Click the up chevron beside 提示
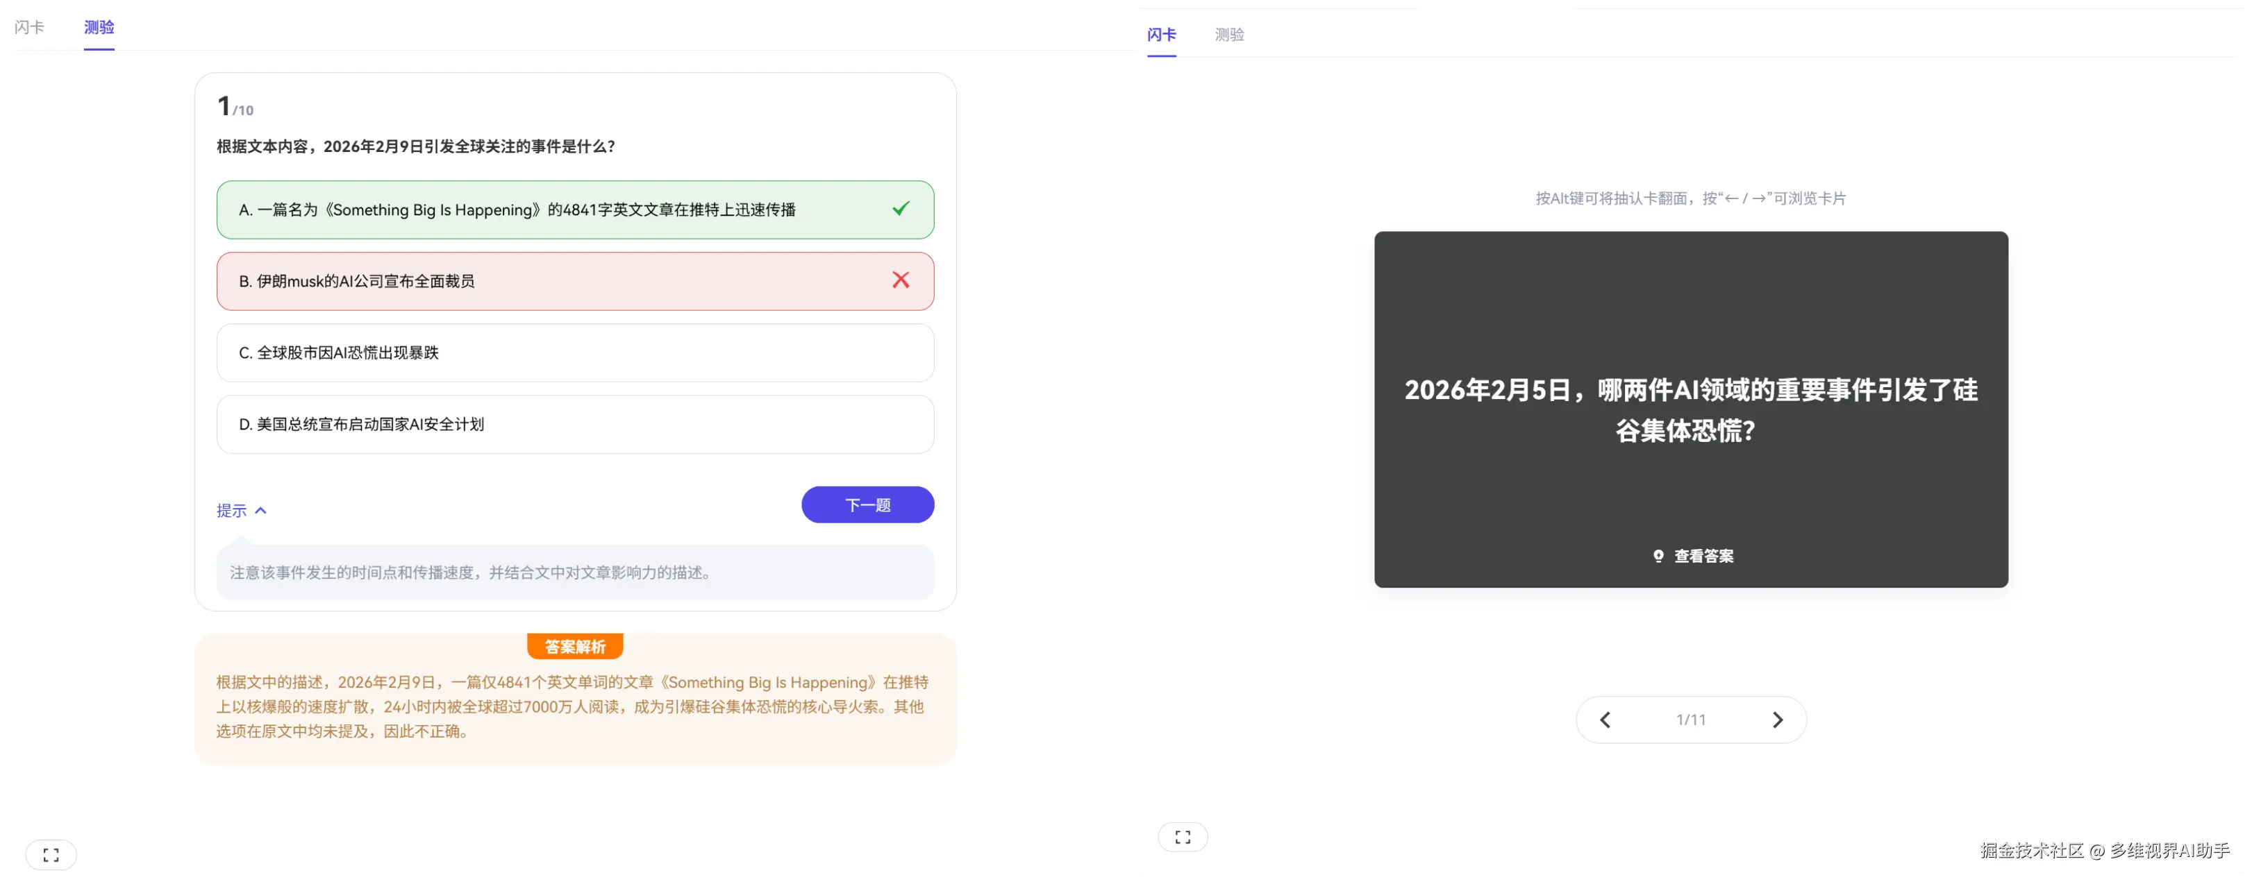This screenshot has height=882, width=2252. (261, 510)
